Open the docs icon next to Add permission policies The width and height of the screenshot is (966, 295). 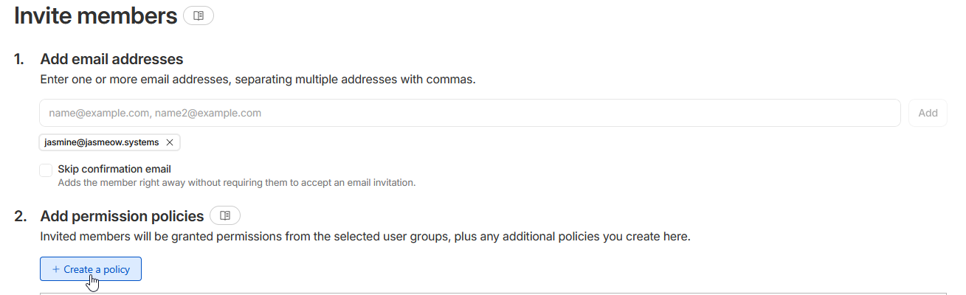(225, 215)
